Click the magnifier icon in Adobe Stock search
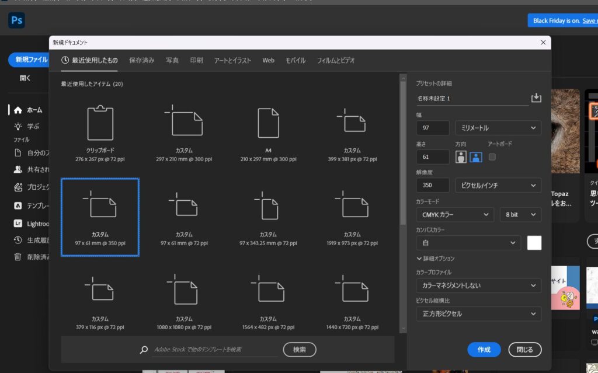 (144, 350)
